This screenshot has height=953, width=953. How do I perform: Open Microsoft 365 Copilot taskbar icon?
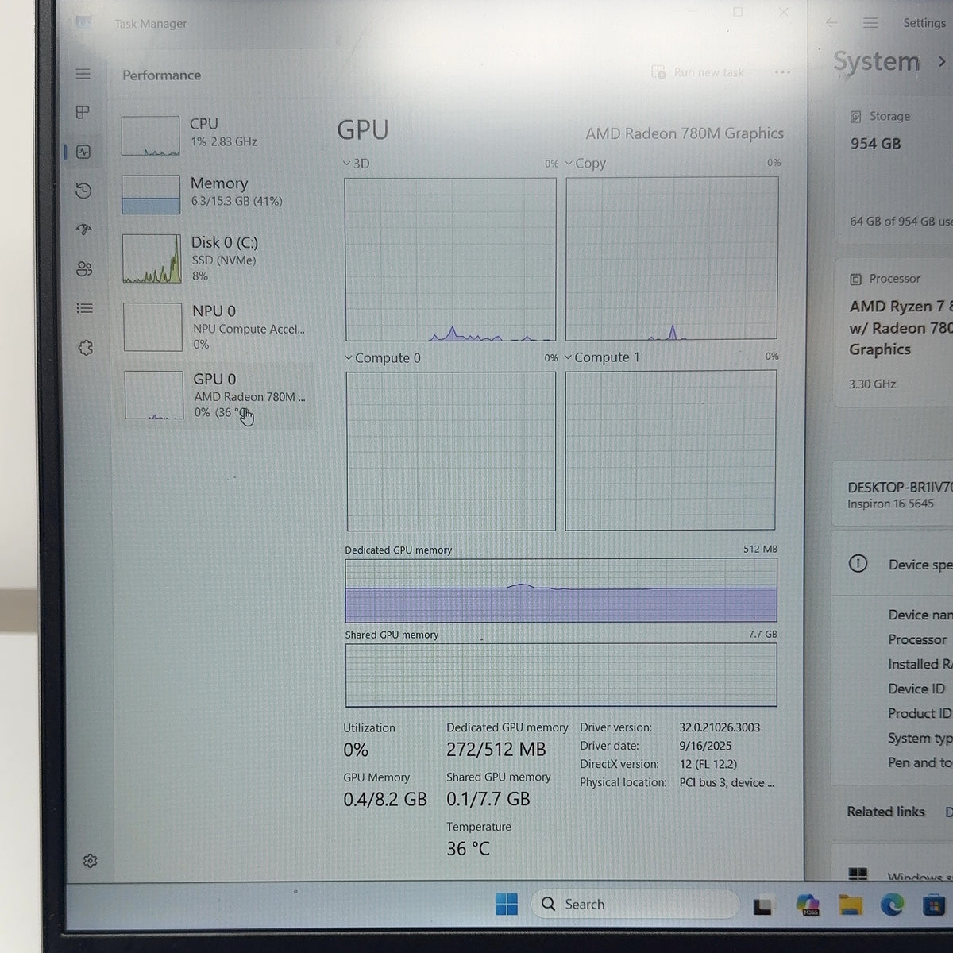(807, 905)
